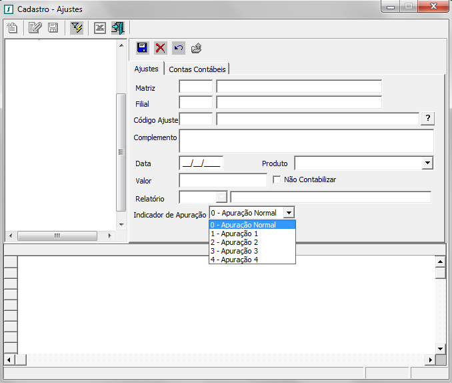Click the Excel export icon

coord(99,28)
